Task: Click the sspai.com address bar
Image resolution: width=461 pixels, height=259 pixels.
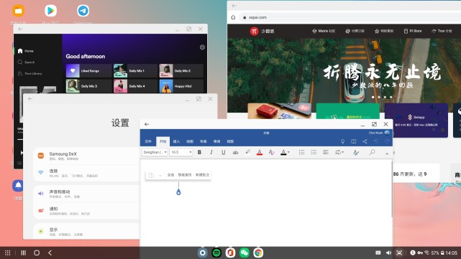Action: (x=350, y=17)
